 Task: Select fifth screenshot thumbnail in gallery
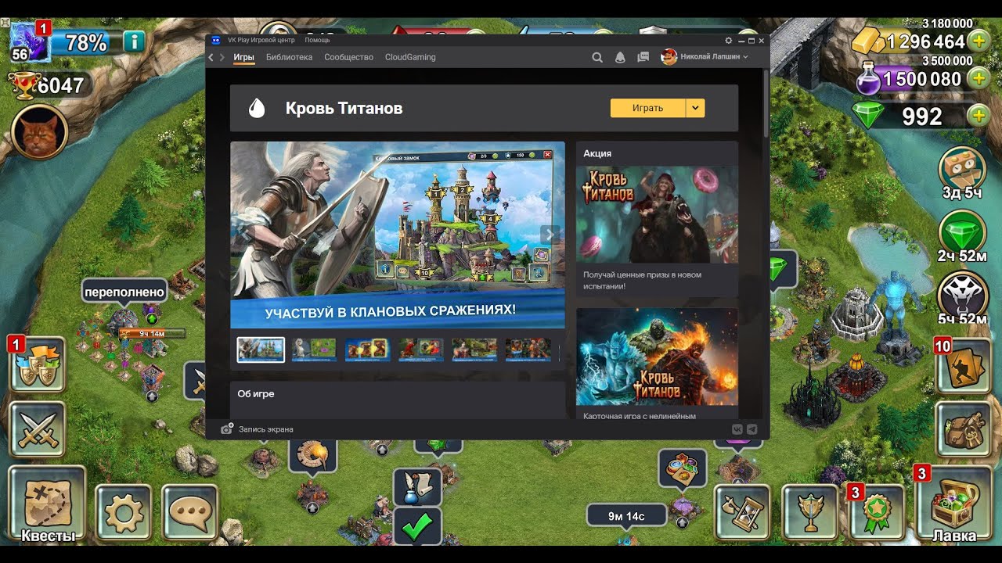pos(474,350)
